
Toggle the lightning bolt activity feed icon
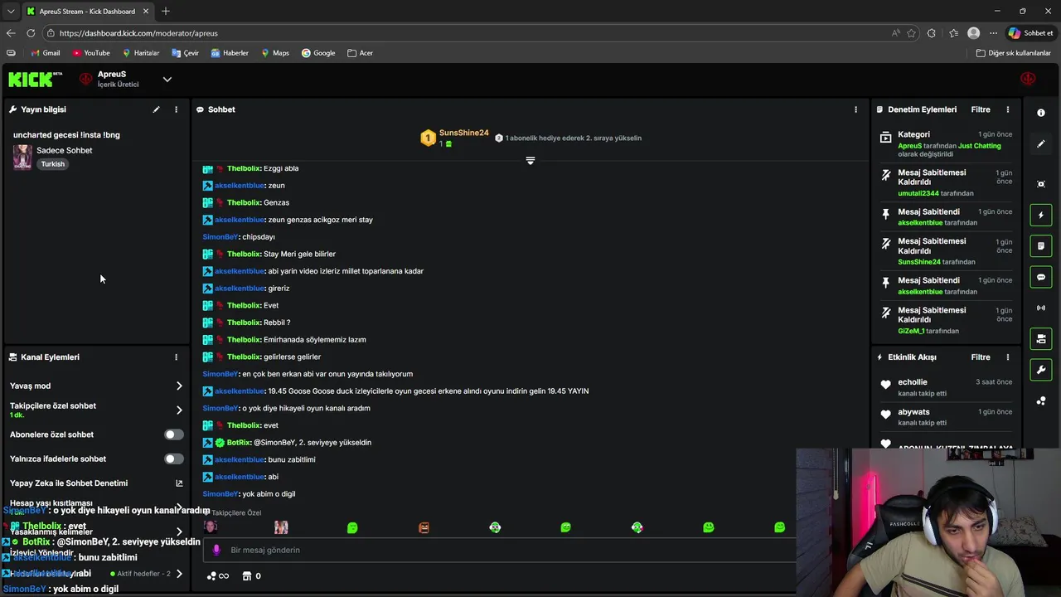[x=1041, y=215]
